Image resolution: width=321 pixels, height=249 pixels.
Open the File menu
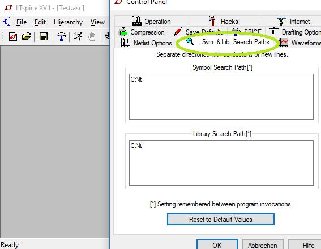[22, 22]
